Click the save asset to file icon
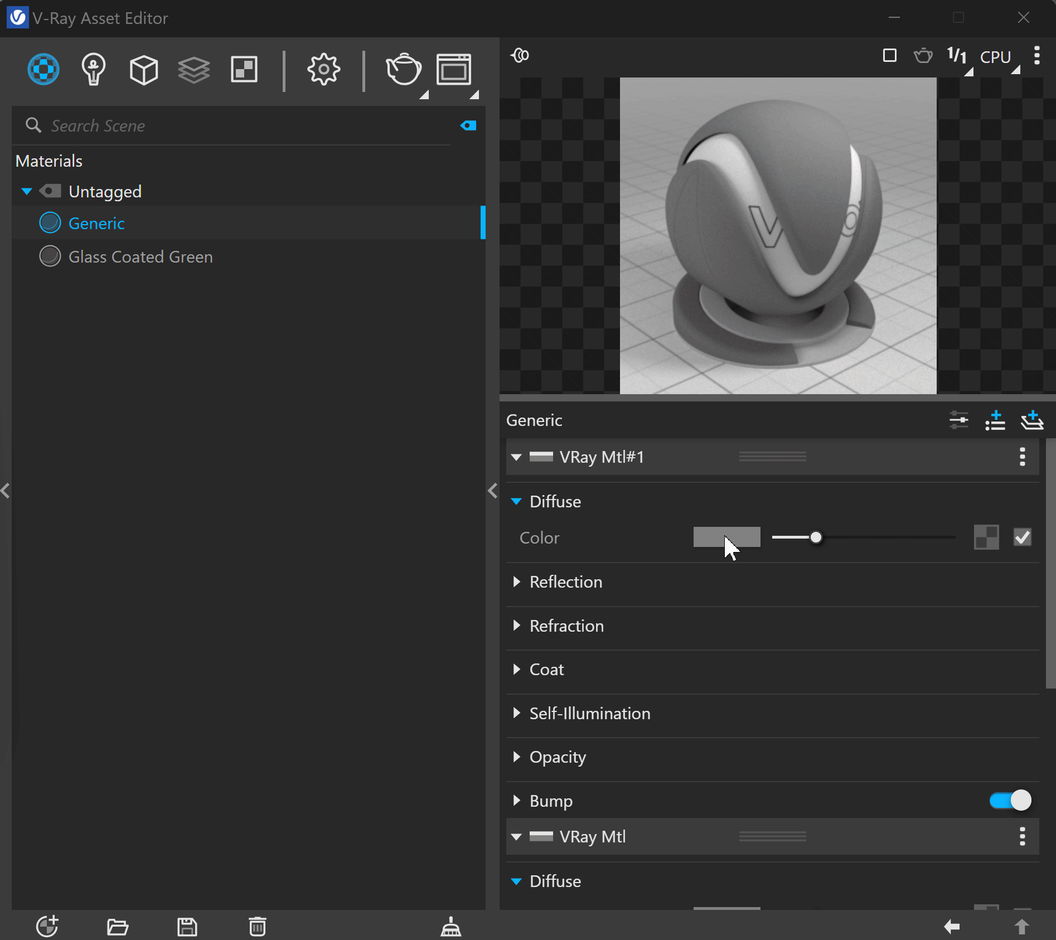 pyautogui.click(x=187, y=927)
